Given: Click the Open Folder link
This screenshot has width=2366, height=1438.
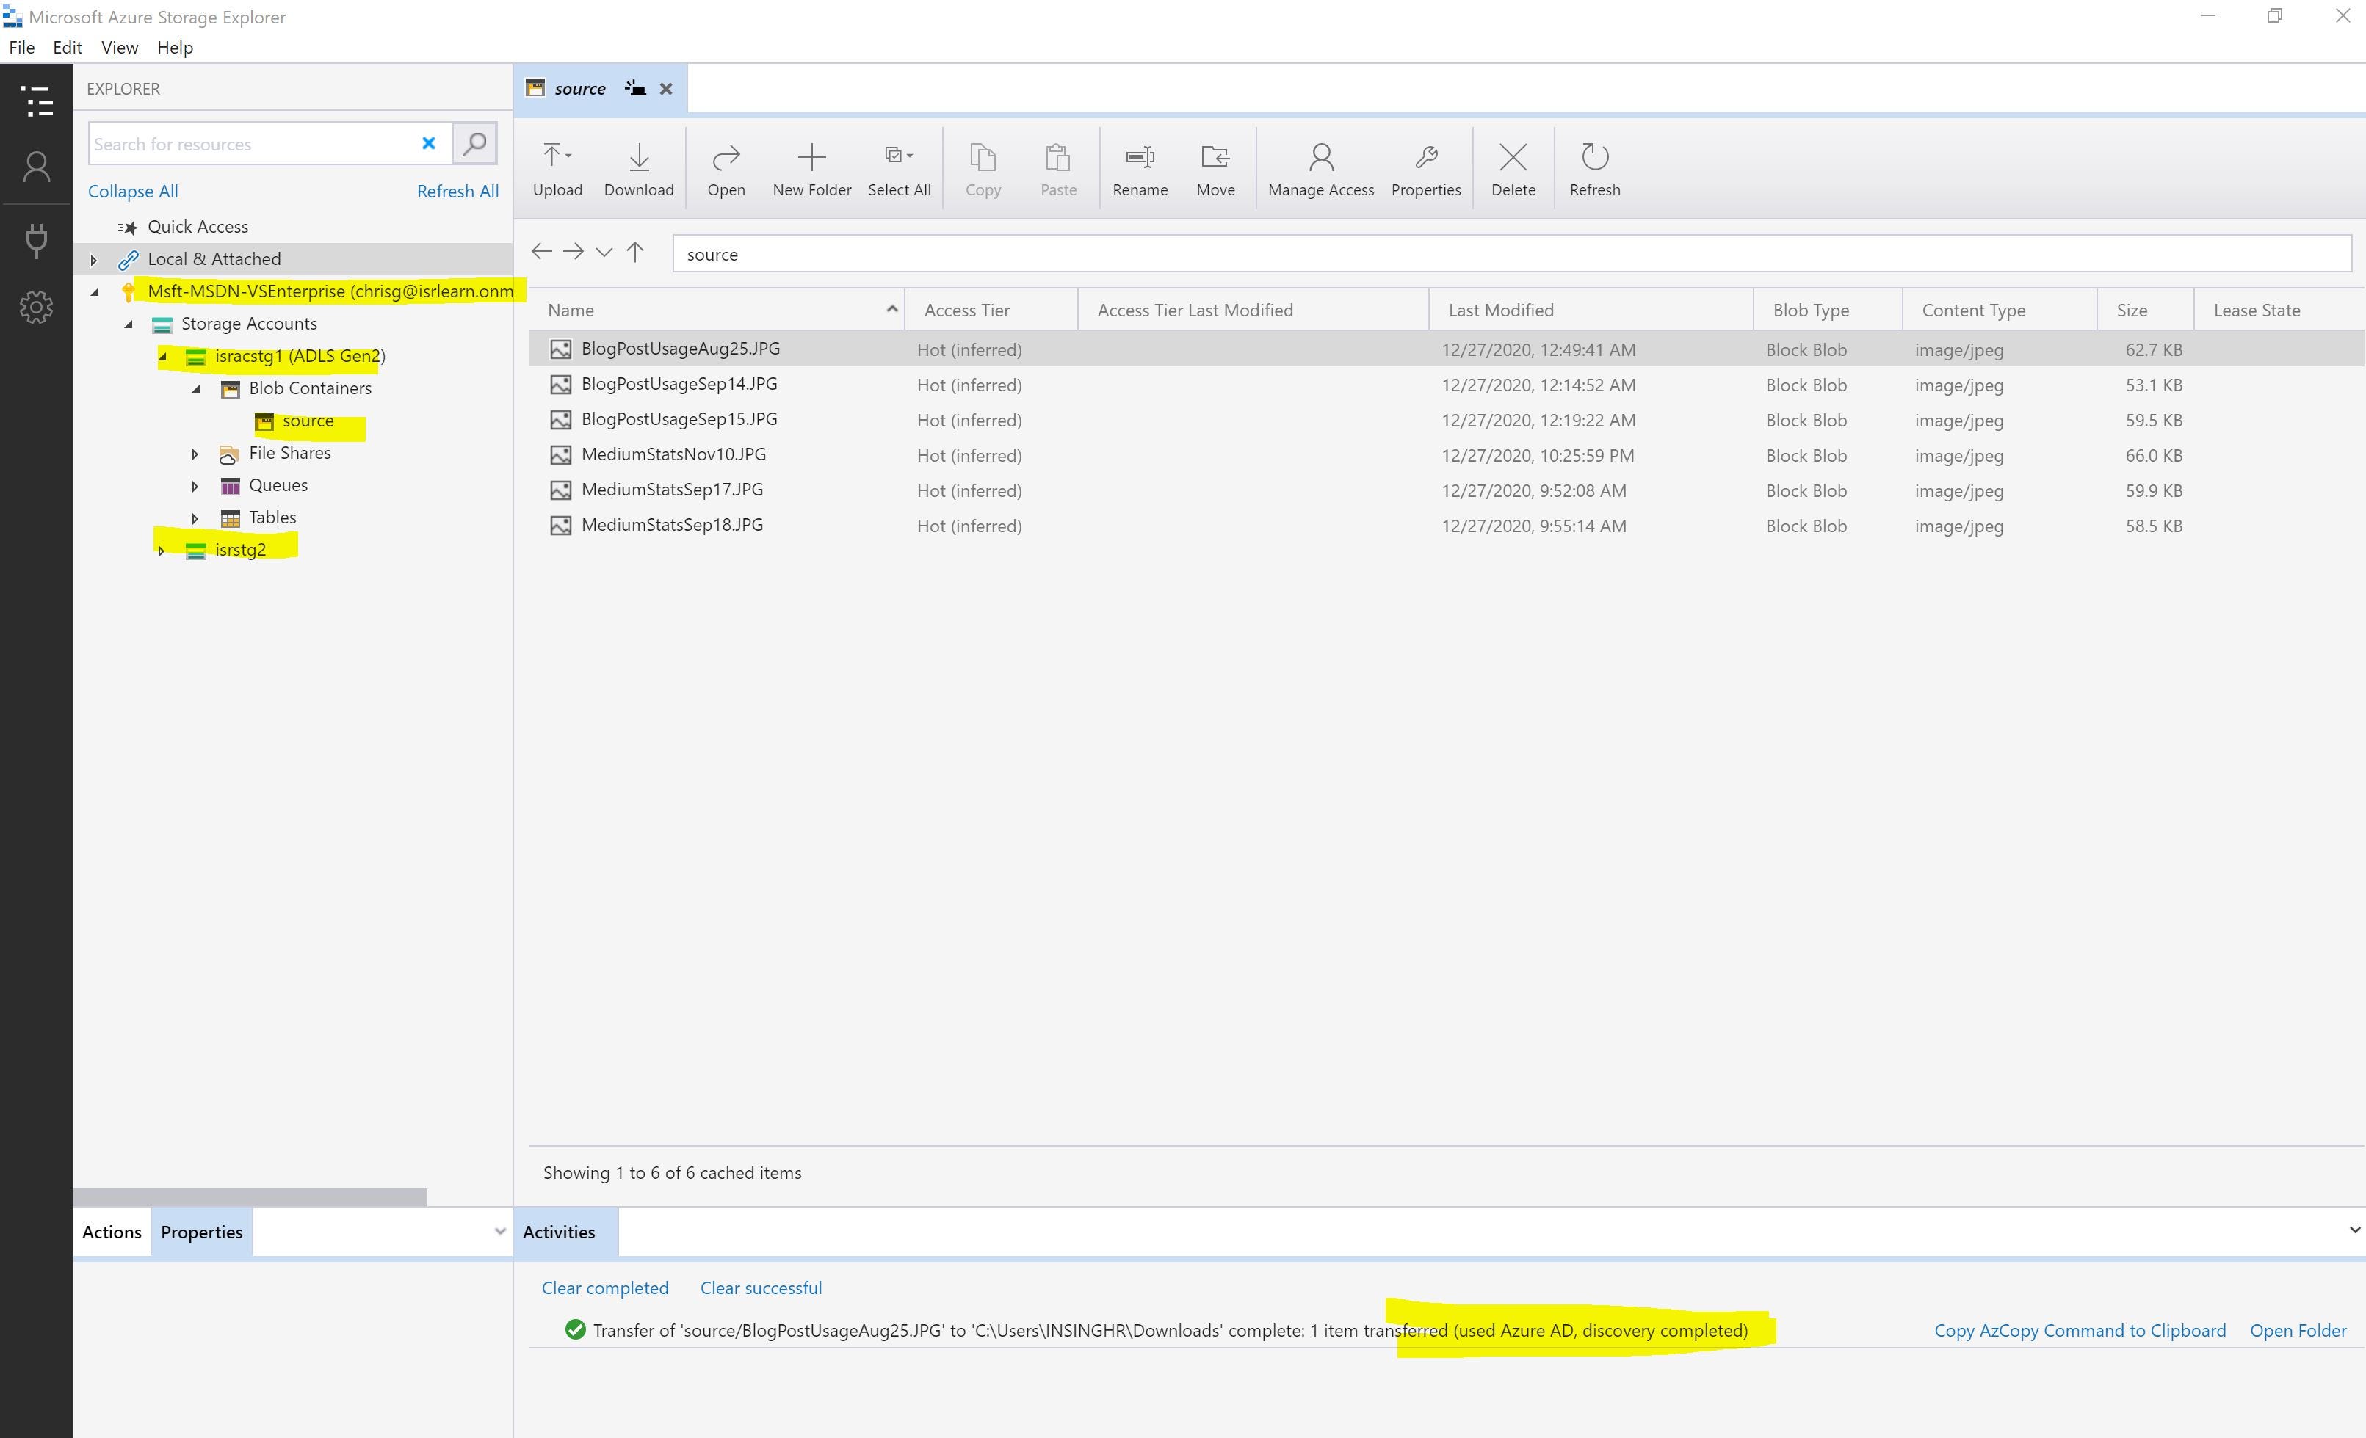Looking at the screenshot, I should [x=2298, y=1331].
